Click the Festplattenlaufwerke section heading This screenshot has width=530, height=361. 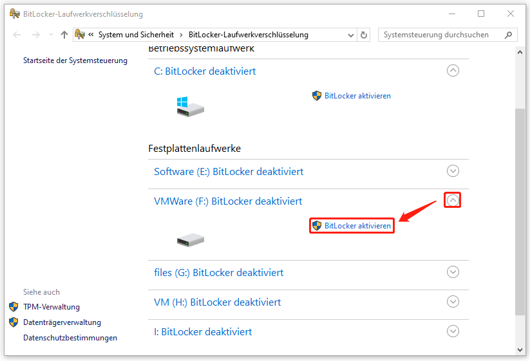(x=194, y=149)
